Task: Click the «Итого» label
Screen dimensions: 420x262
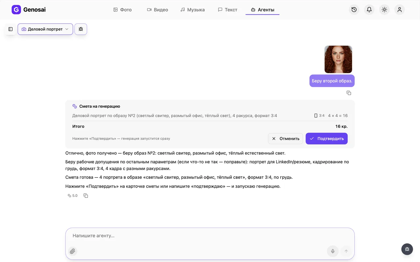Action: click(78, 126)
